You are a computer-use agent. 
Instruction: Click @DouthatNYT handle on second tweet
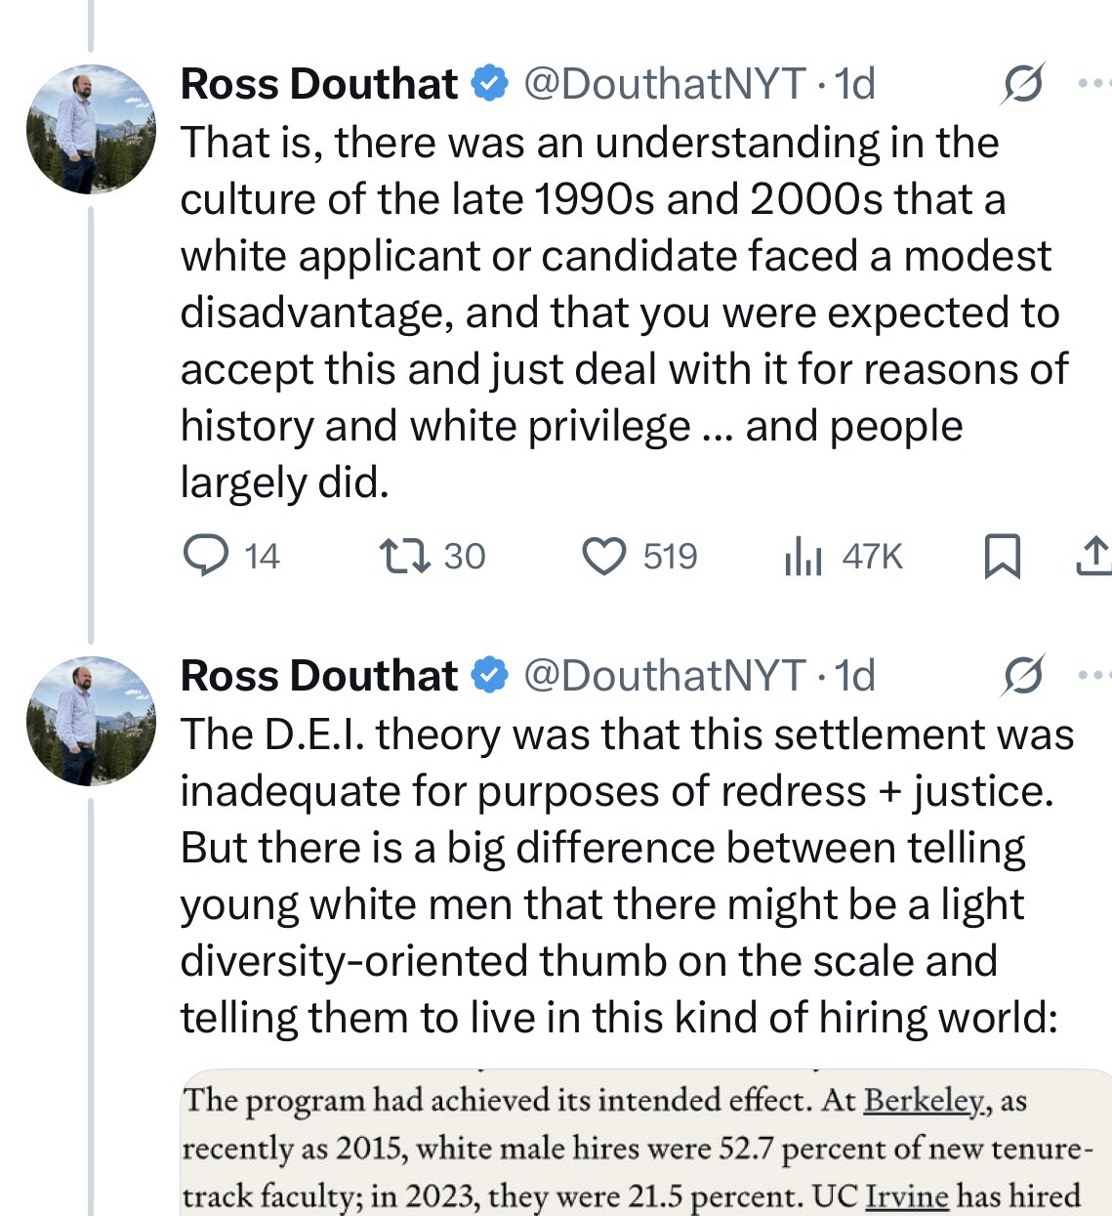click(665, 676)
